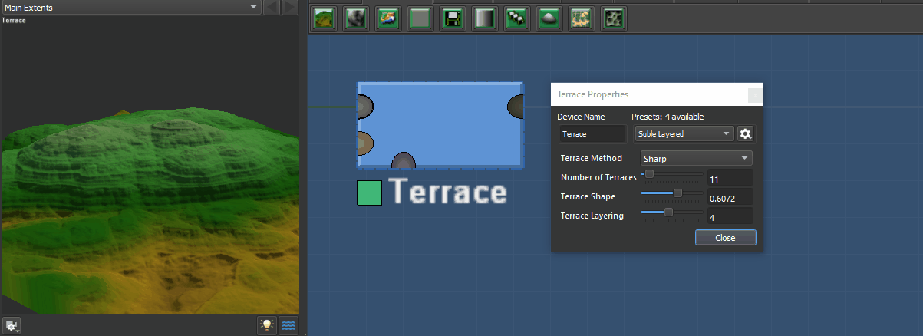Open the camera settings dropdown in preview
Image resolution: width=923 pixels, height=336 pixels.
[12, 325]
